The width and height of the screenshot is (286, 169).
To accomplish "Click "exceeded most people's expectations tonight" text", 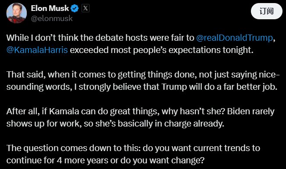I will [161, 50].
